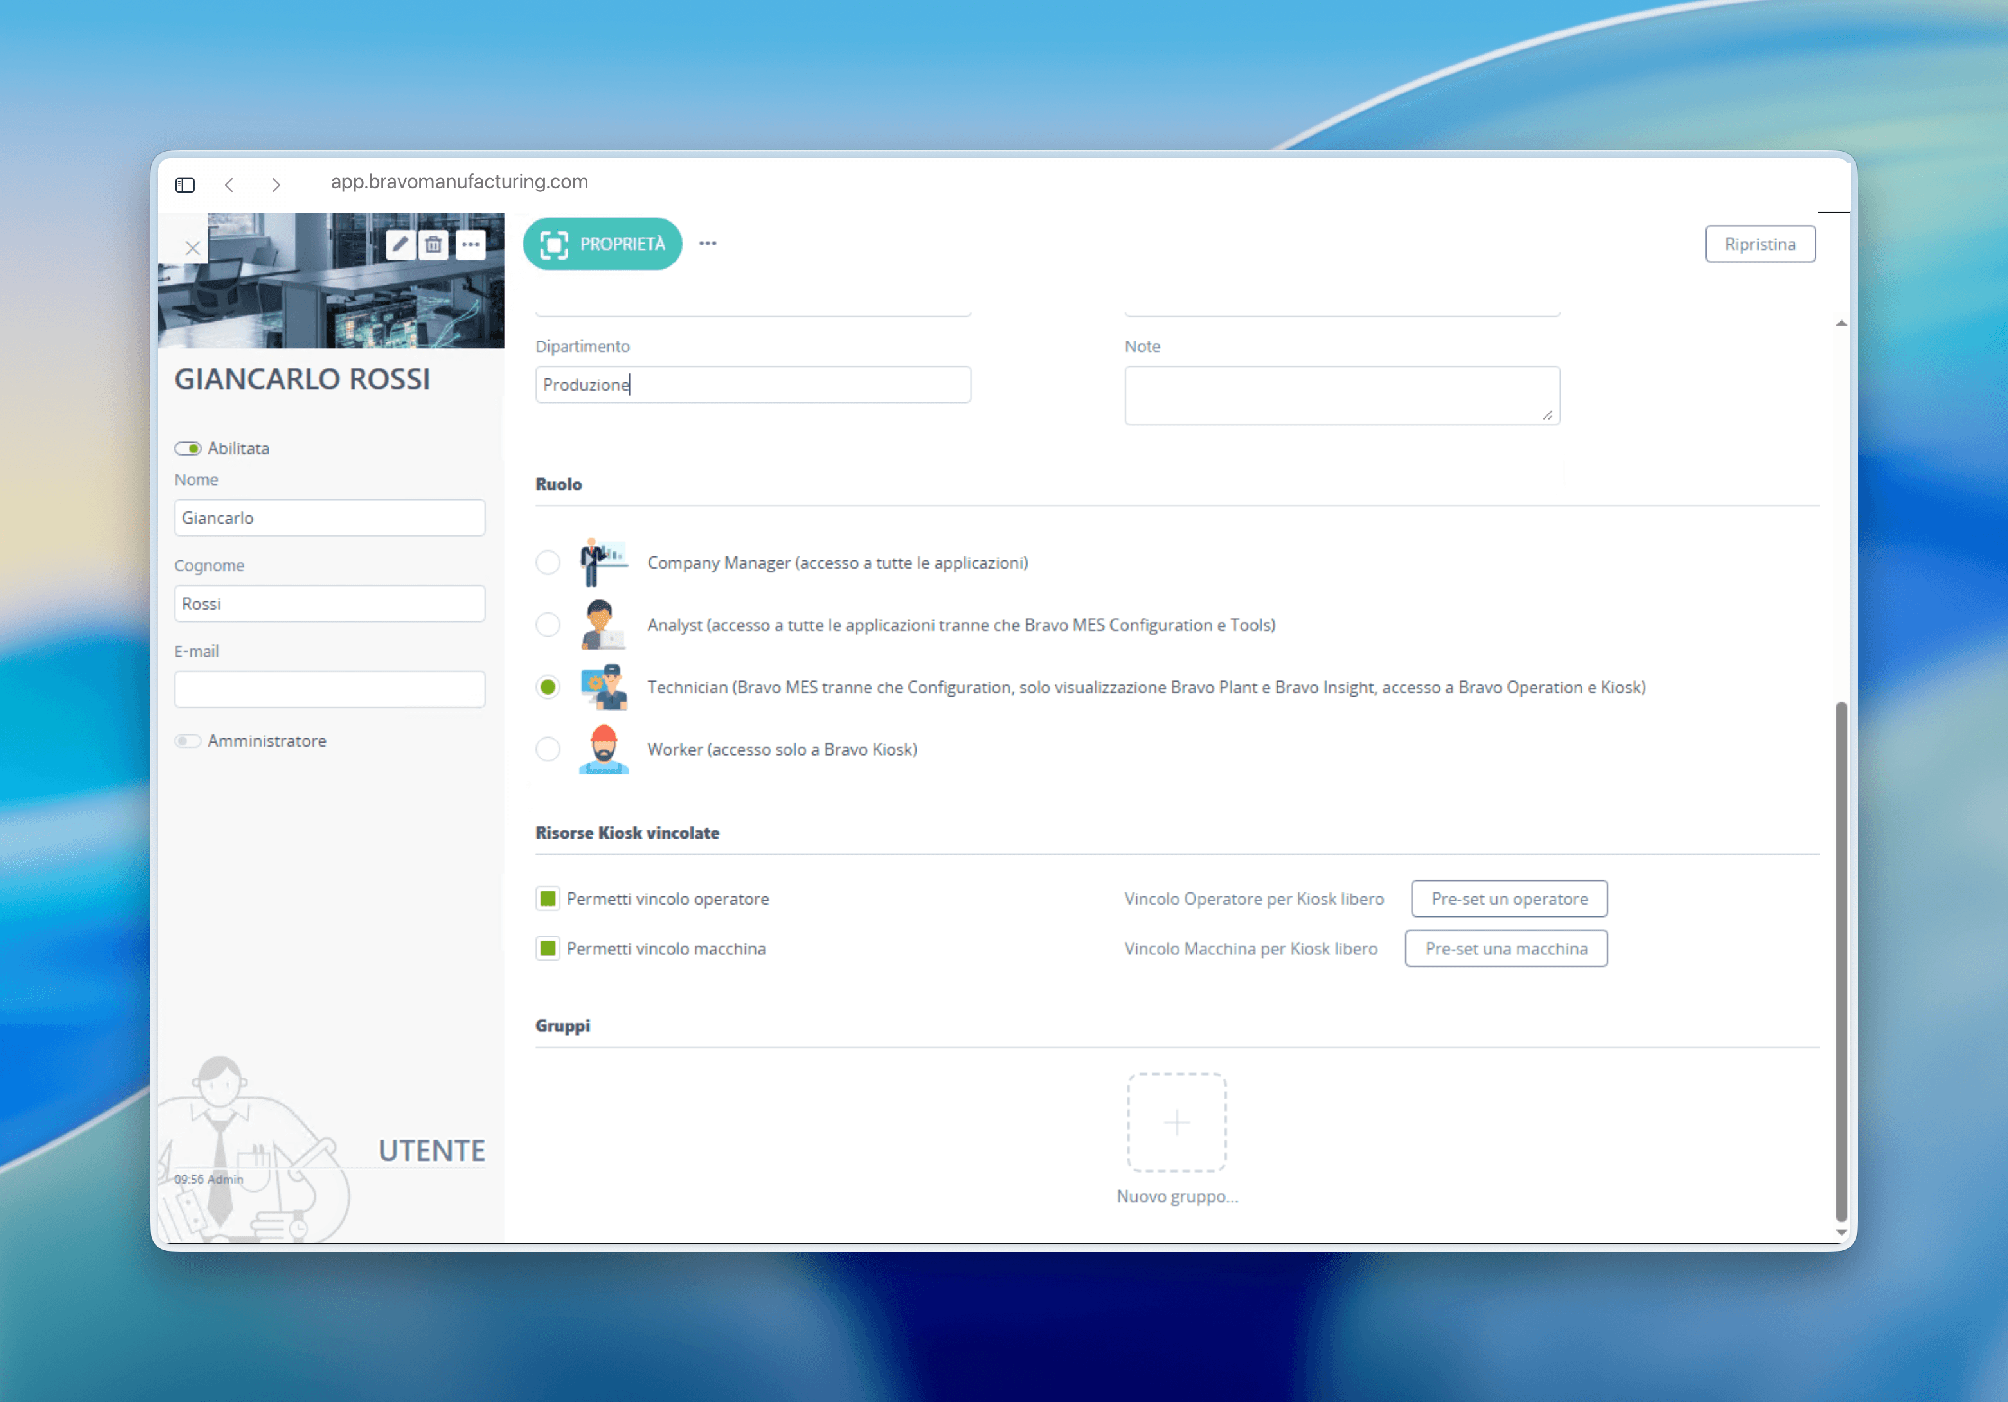Click the Pre-set una macchina button
The height and width of the screenshot is (1402, 2008).
1506,948
